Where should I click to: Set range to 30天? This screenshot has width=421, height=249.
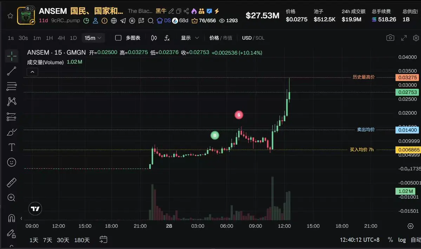63,240
